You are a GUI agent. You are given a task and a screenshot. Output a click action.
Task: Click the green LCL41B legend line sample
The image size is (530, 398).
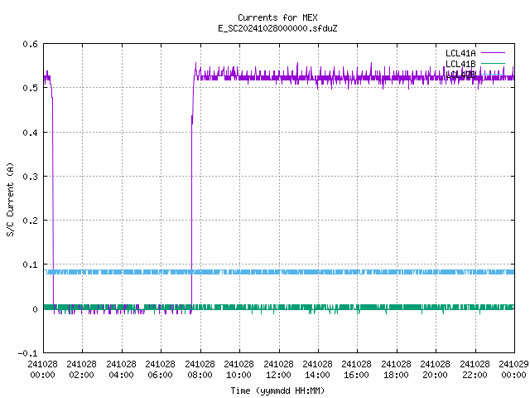coord(493,63)
